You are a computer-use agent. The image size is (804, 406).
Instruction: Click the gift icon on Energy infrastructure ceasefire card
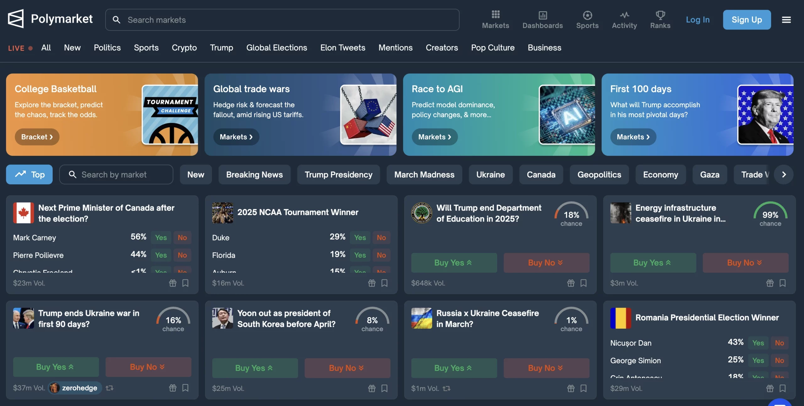coord(770,283)
